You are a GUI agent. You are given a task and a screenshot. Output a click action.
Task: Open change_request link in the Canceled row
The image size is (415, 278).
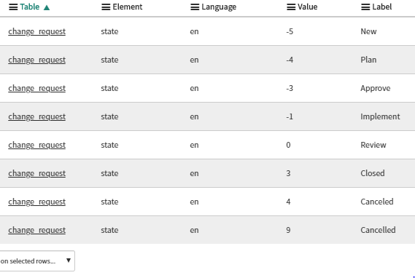(x=36, y=202)
